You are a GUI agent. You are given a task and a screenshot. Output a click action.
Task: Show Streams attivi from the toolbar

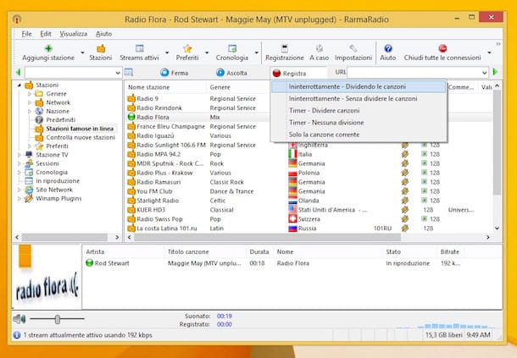click(140, 48)
